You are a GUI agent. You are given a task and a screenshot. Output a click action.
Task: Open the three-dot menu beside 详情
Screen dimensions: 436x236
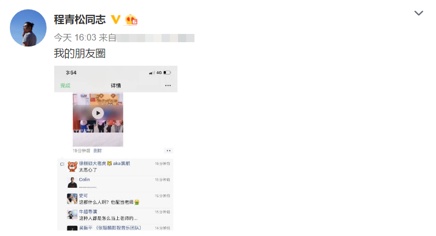pyautogui.click(x=168, y=85)
